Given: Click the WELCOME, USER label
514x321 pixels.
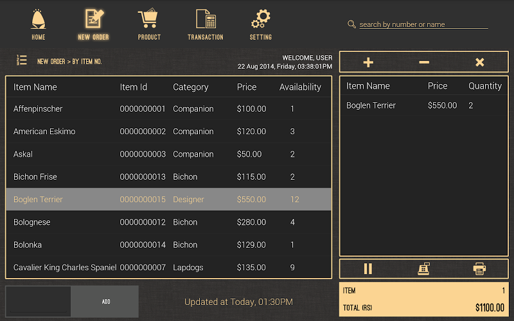Looking at the screenshot, I should pos(307,58).
